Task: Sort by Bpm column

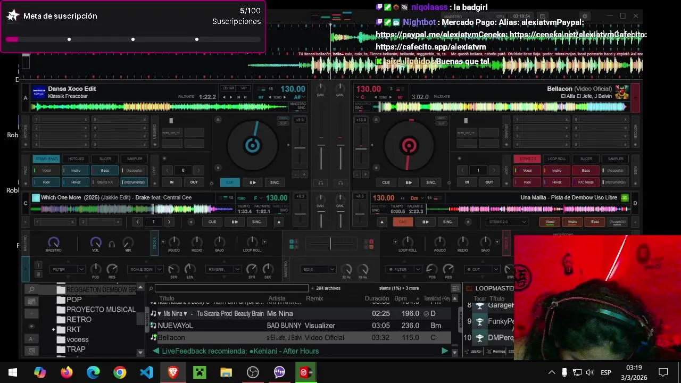Action: point(400,298)
